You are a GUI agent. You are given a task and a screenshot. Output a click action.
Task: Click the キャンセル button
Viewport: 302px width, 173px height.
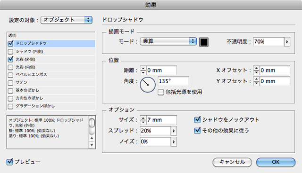[232, 162]
